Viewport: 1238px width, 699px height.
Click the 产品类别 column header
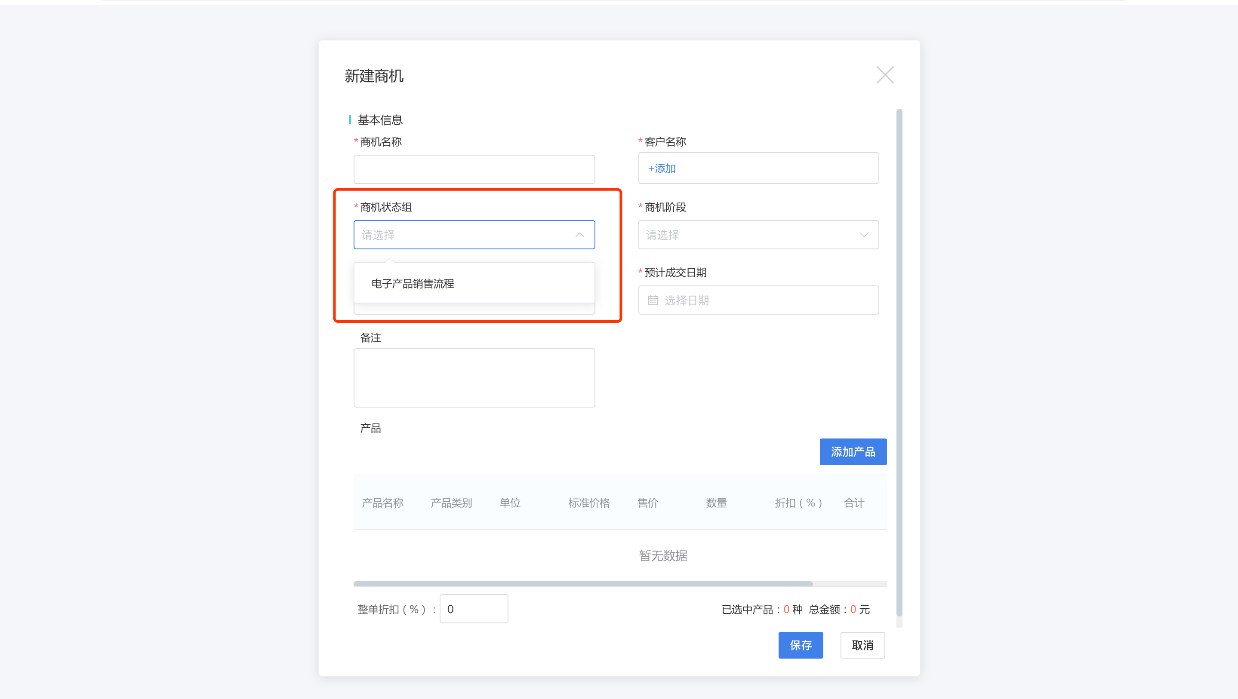tap(451, 503)
